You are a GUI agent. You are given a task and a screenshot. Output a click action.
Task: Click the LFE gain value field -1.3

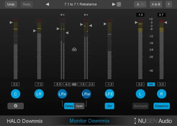(x=109, y=84)
